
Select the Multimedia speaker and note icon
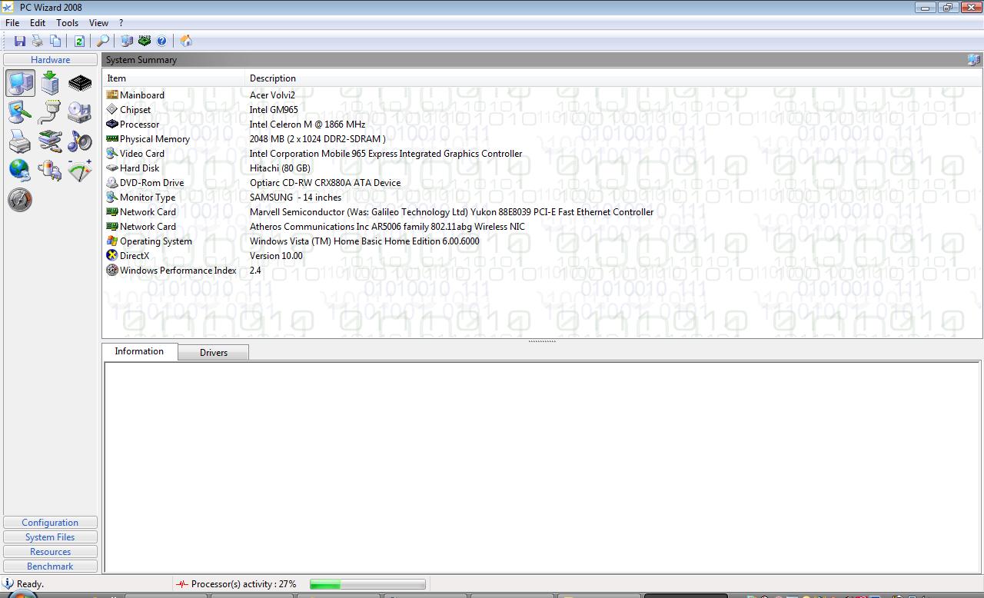click(x=80, y=141)
